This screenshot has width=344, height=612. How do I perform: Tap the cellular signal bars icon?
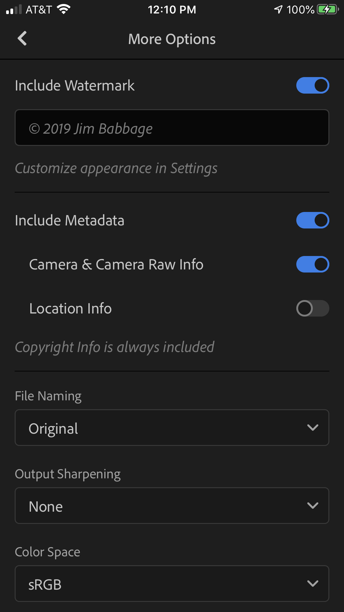[14, 9]
